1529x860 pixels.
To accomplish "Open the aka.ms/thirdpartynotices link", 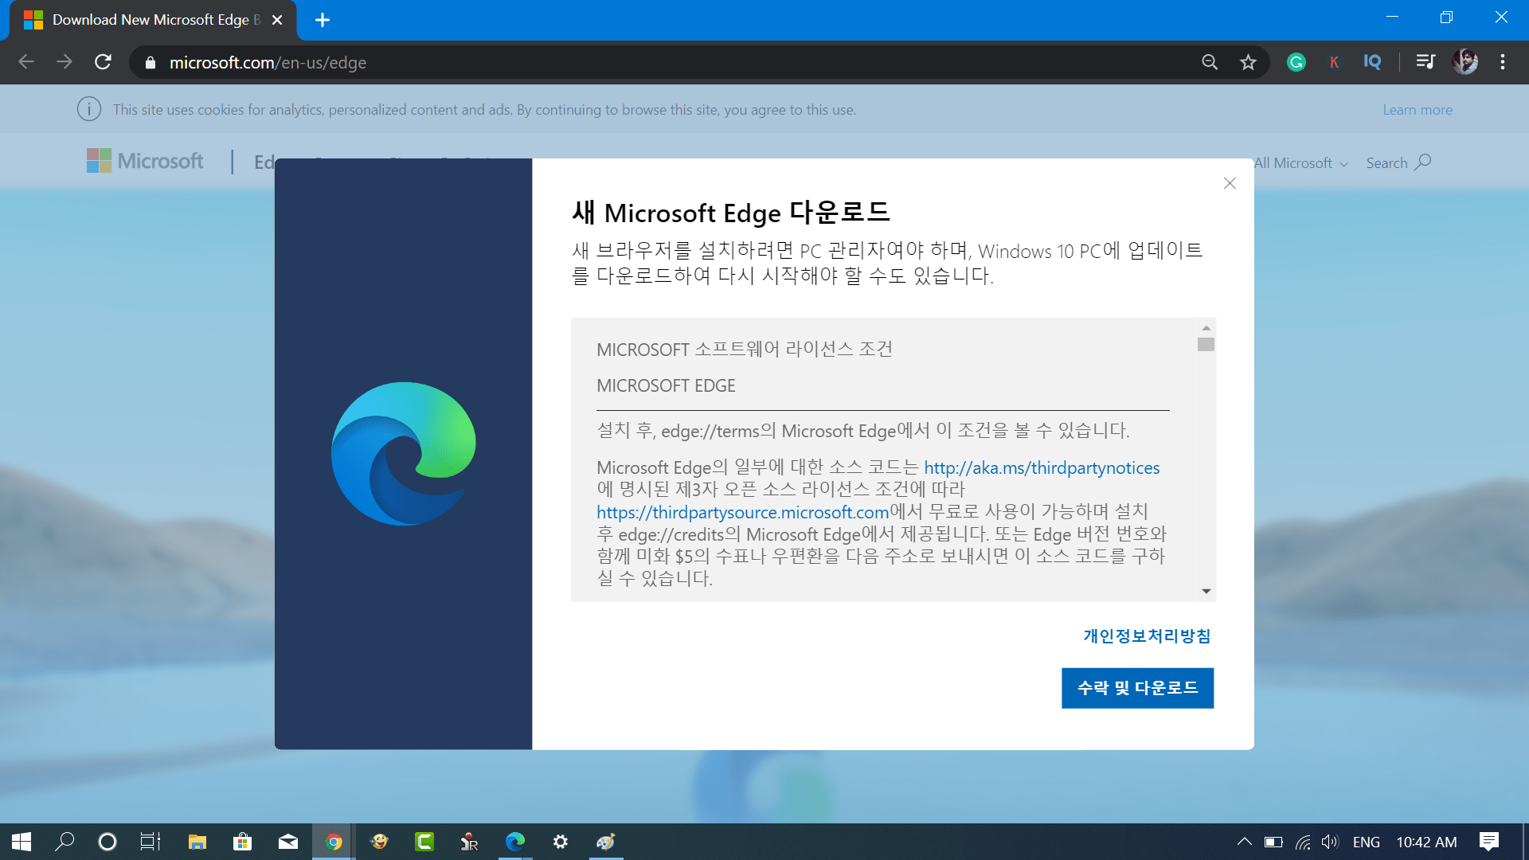I will 1042,468.
